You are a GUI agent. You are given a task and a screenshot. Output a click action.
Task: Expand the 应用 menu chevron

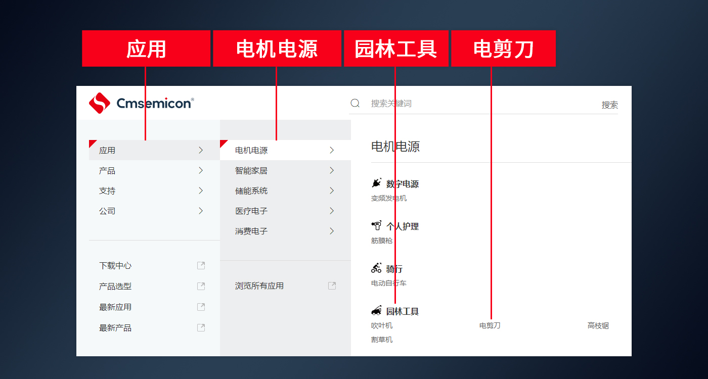coord(201,150)
